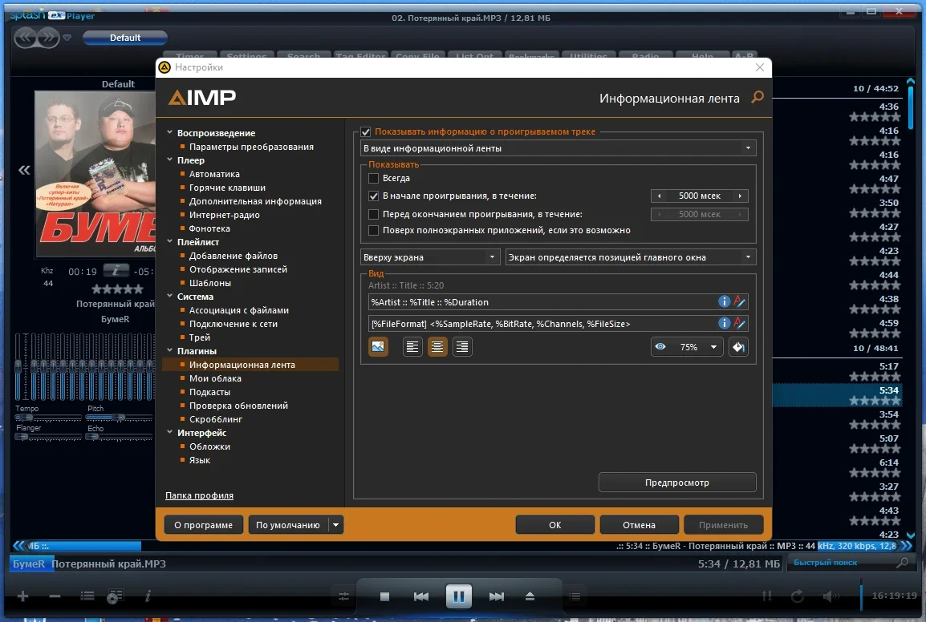The width and height of the screenshot is (926, 622).
Task: Open font editor for the %Artist line
Action: [739, 301]
